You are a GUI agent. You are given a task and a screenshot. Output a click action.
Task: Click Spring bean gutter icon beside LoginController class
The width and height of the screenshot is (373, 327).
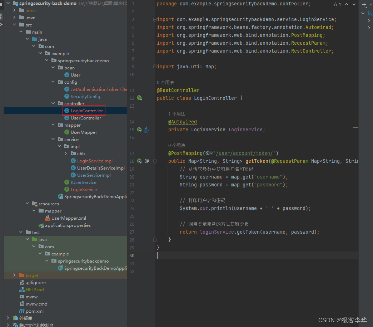coord(139,98)
